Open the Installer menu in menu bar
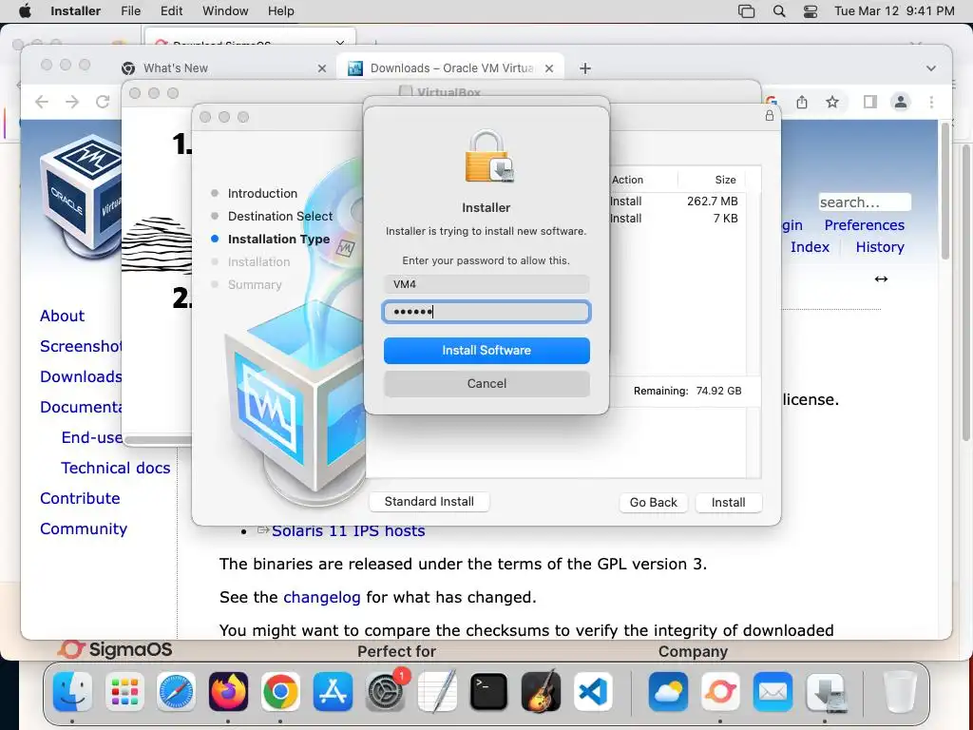 pyautogui.click(x=76, y=11)
